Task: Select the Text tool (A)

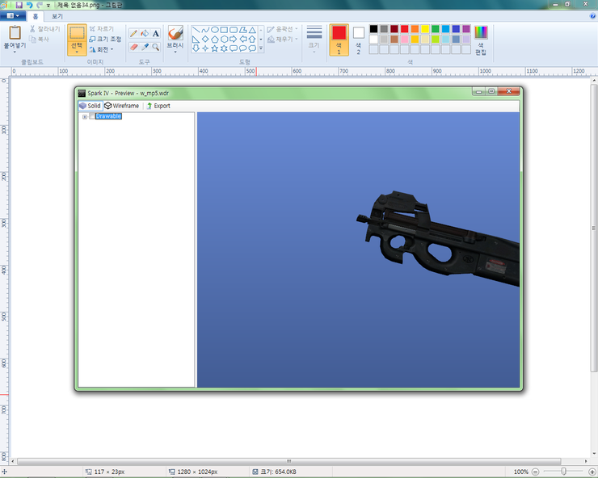Action: point(156,34)
